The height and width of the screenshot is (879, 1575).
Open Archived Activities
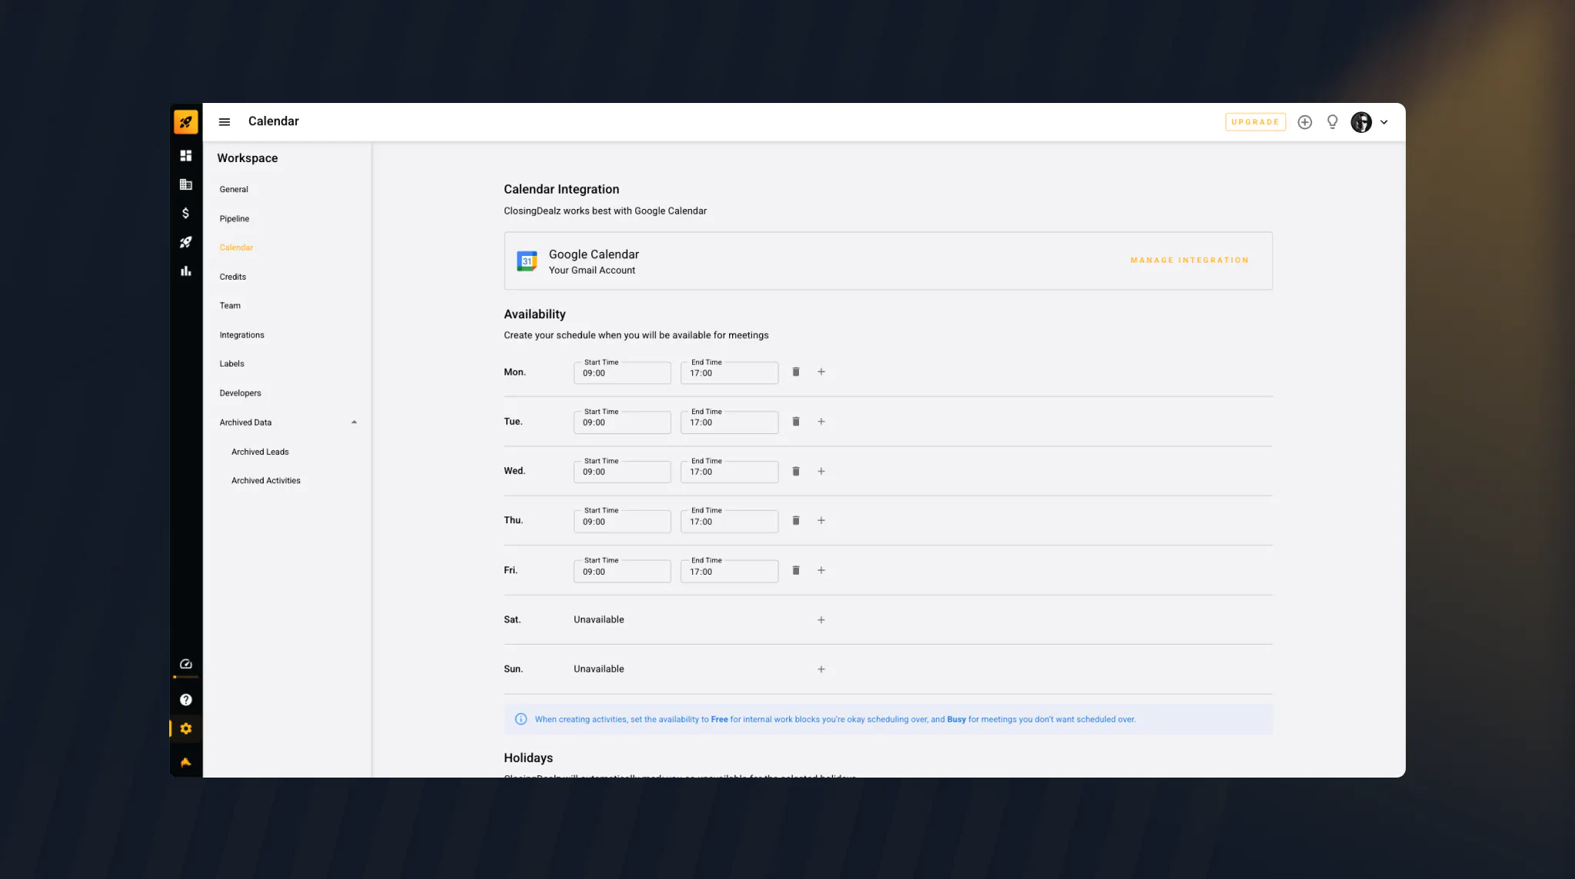(266, 480)
